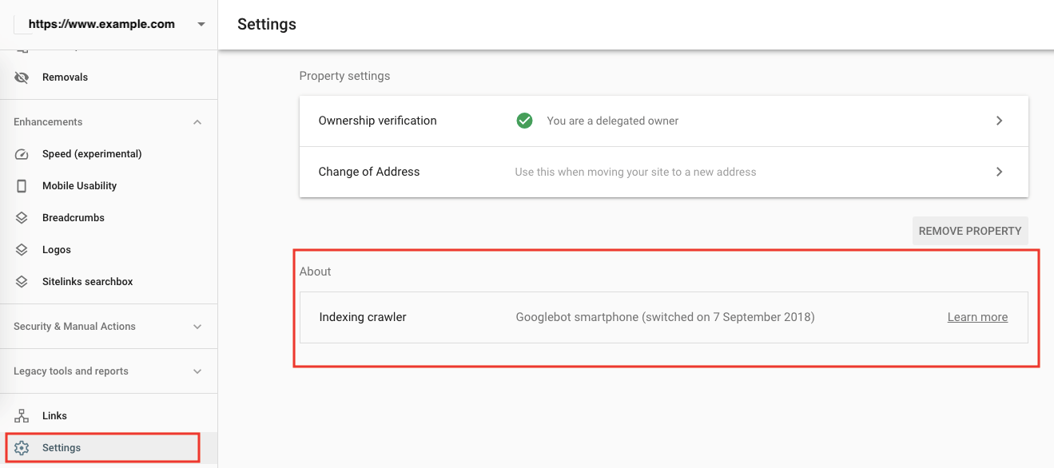Click the Indexing crawler label

click(x=363, y=317)
